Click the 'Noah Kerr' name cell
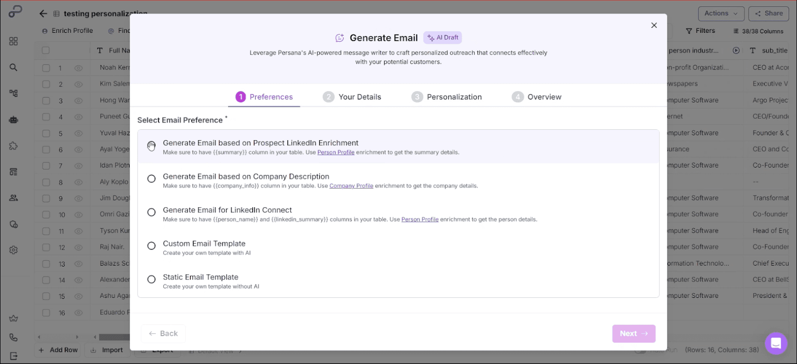This screenshot has height=364, width=797. 115,68
